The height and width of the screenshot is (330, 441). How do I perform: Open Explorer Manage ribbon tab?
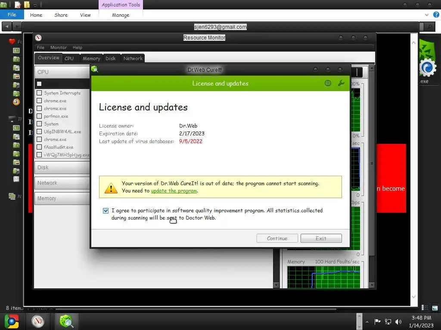point(121,15)
